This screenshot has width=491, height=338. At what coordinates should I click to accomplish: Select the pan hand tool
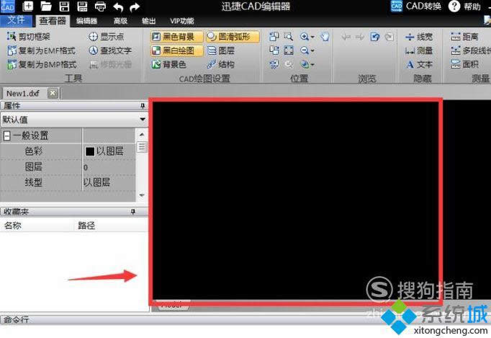click(x=325, y=37)
